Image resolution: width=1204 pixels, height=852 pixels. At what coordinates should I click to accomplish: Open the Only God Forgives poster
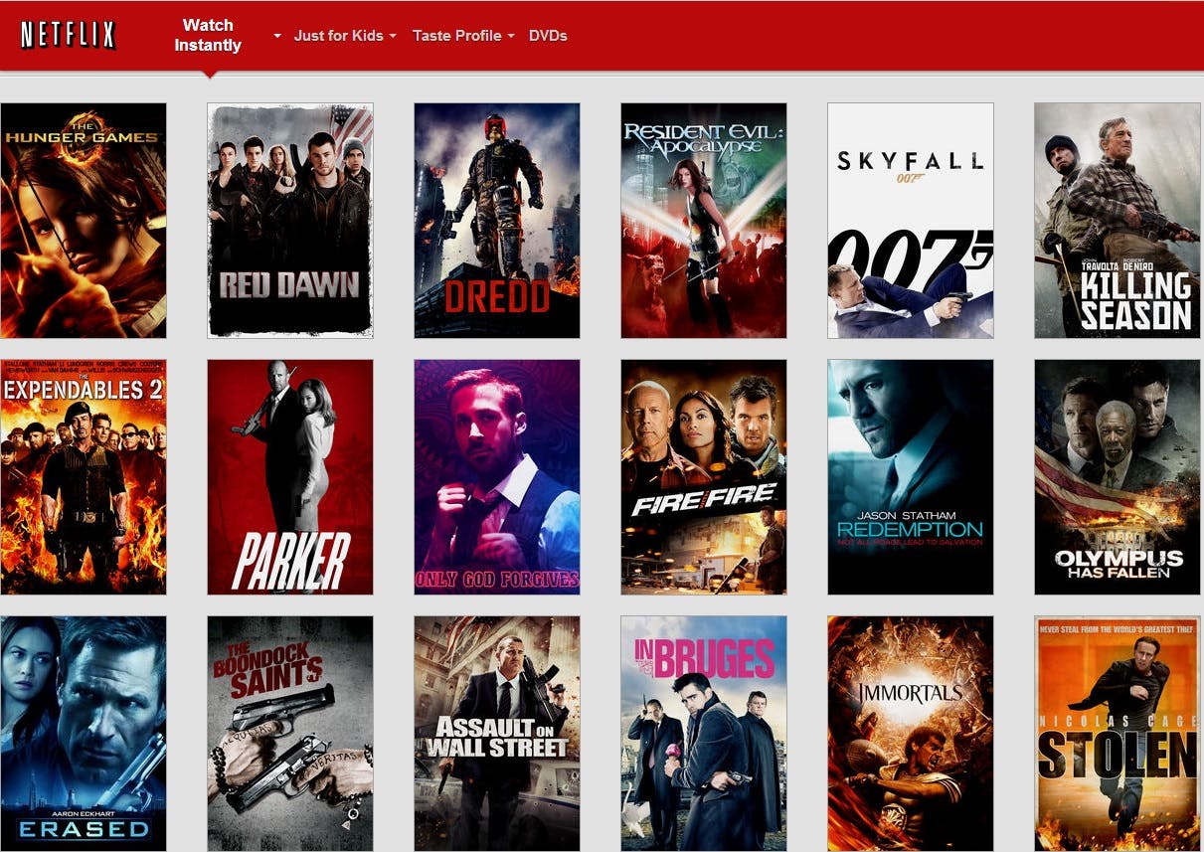[x=497, y=477]
